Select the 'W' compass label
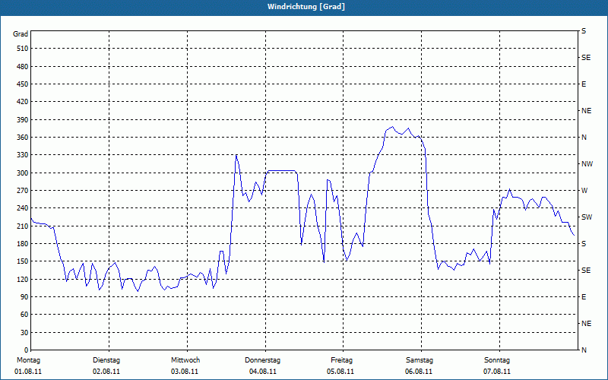Screen dimensions: 608x380 [x=584, y=191]
